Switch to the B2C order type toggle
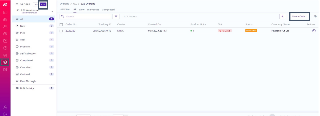320x116 pixels. coord(36,4)
